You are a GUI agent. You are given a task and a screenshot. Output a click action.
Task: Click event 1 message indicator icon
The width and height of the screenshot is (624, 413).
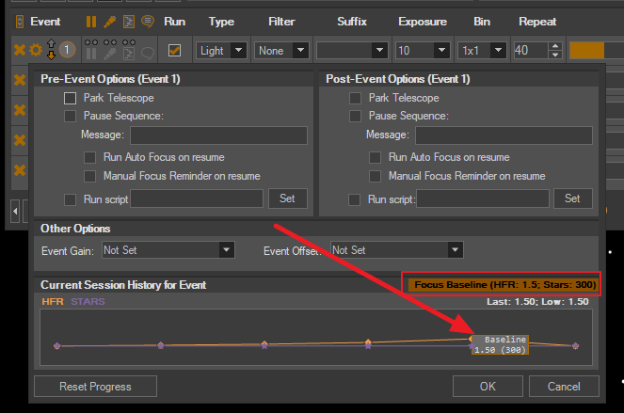point(148,54)
